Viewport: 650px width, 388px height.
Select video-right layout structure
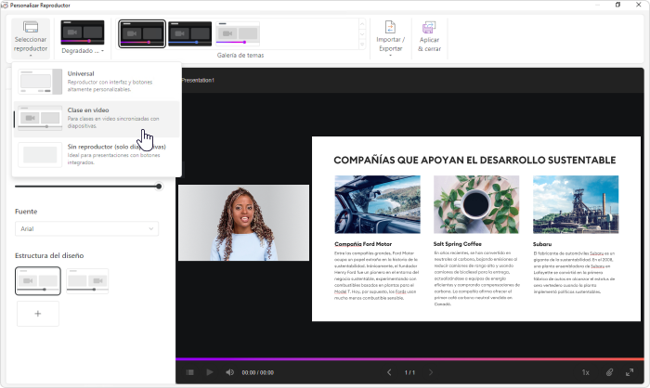87,281
